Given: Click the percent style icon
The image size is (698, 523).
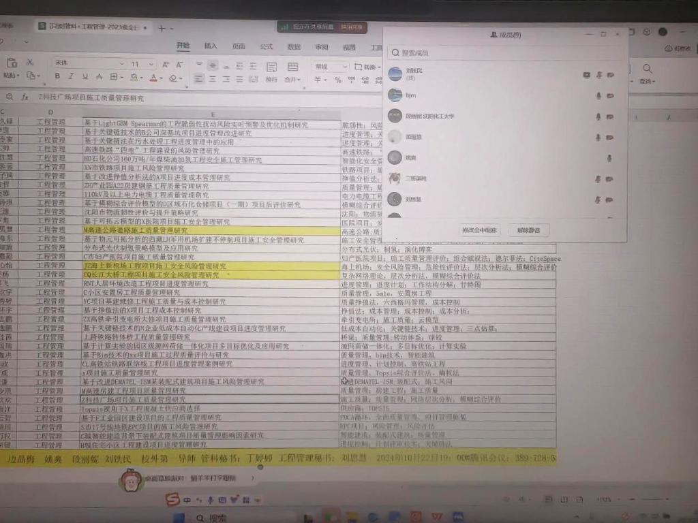Looking at the screenshot, I should pos(337,80).
